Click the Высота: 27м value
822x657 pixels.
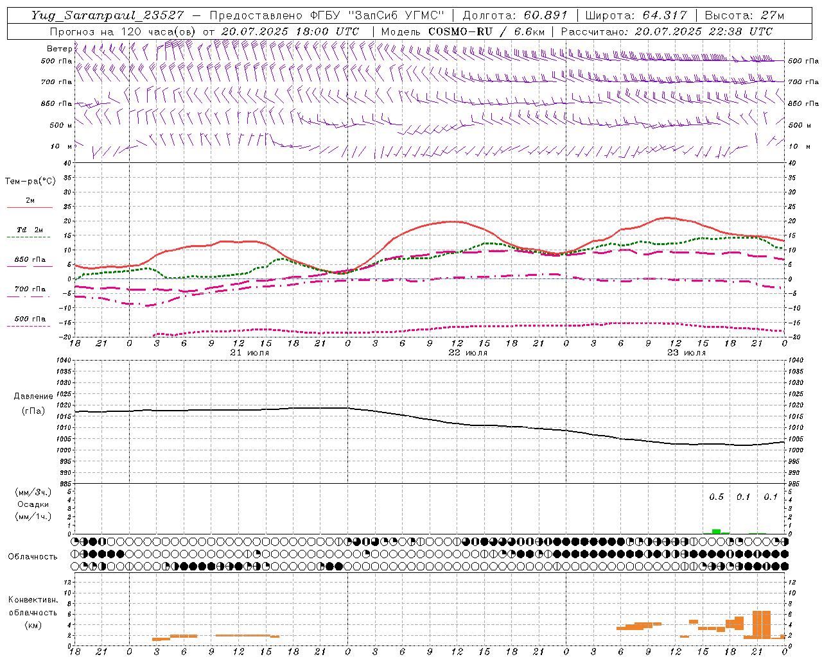[x=744, y=15]
